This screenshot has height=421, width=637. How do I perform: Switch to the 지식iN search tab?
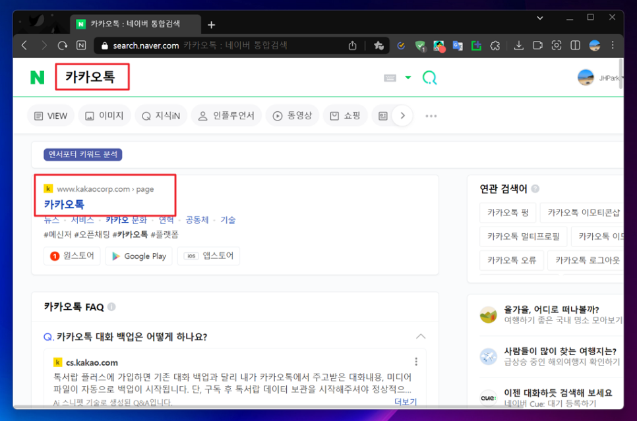(x=161, y=116)
